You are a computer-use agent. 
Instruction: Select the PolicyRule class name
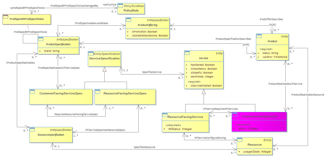coord(131,11)
